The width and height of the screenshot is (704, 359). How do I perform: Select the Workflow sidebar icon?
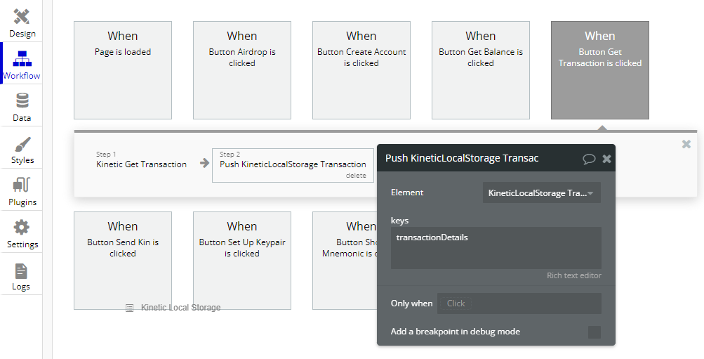click(22, 59)
